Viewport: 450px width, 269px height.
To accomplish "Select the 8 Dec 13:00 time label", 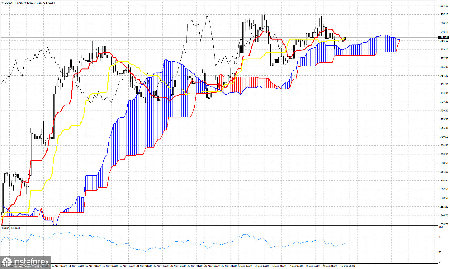I will click(x=313, y=266).
